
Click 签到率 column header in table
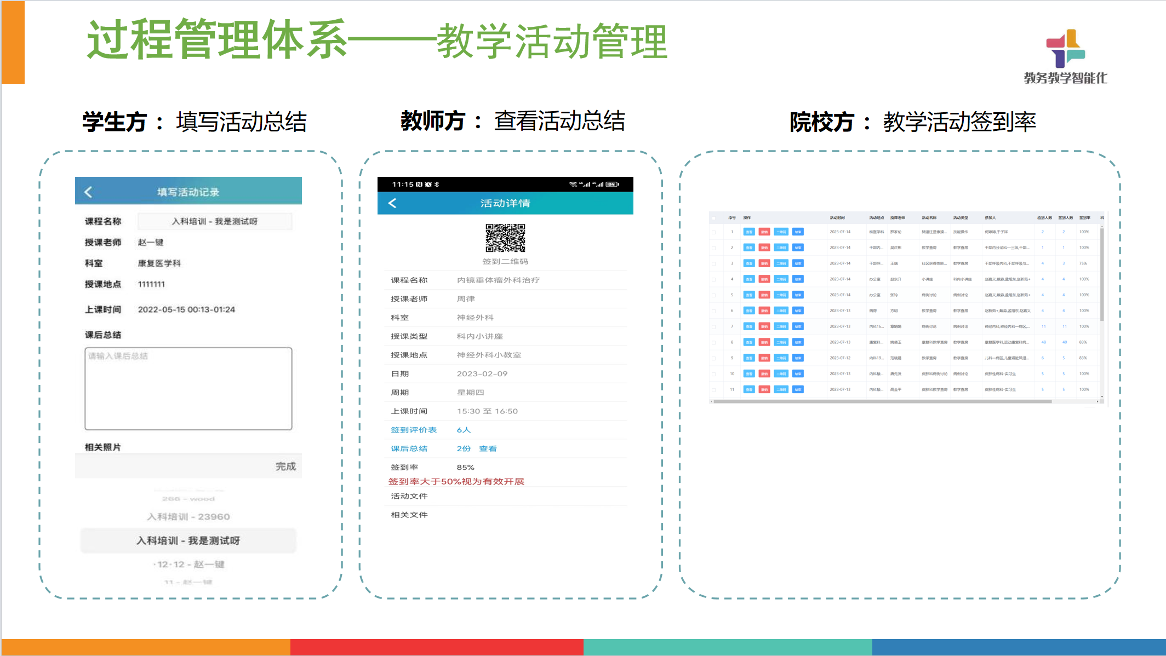pos(1084,218)
